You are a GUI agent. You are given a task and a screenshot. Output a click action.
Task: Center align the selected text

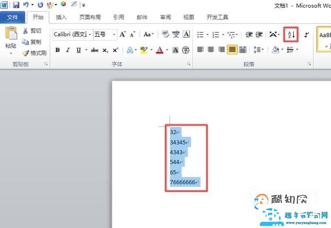click(x=211, y=49)
